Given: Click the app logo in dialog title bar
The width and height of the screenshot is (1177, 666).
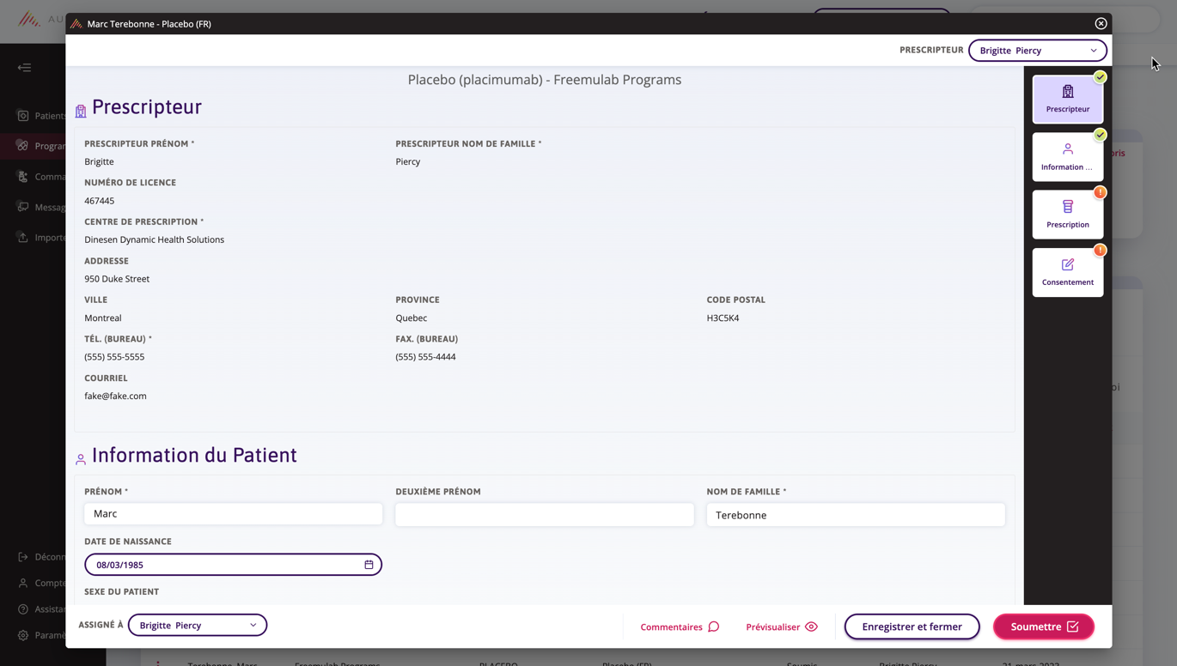Looking at the screenshot, I should point(76,24).
